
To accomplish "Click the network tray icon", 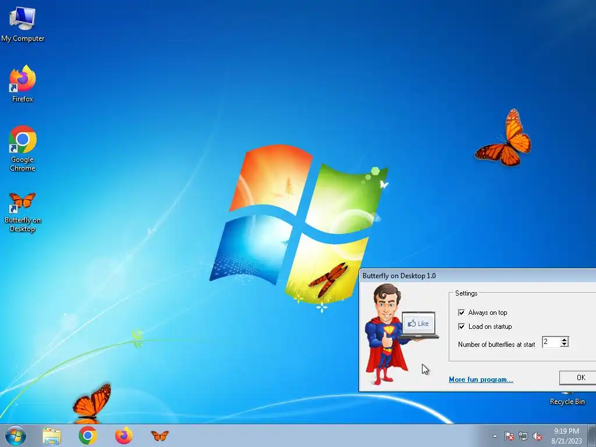I will tap(523, 436).
